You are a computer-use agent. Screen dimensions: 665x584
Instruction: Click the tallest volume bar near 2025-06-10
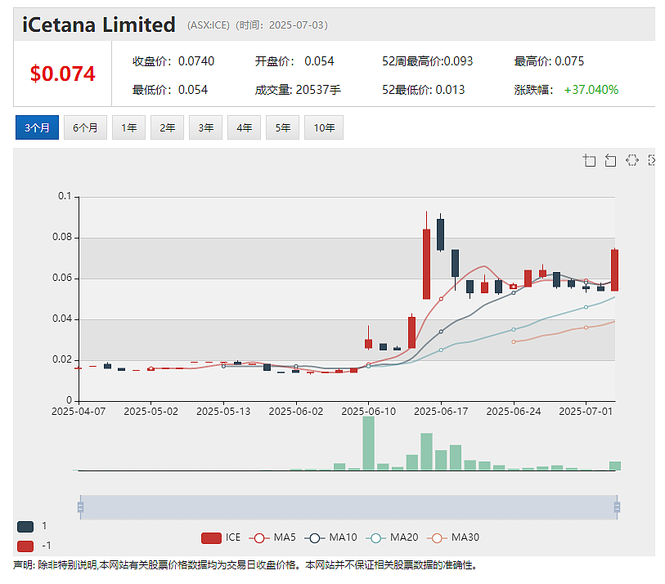(369, 443)
